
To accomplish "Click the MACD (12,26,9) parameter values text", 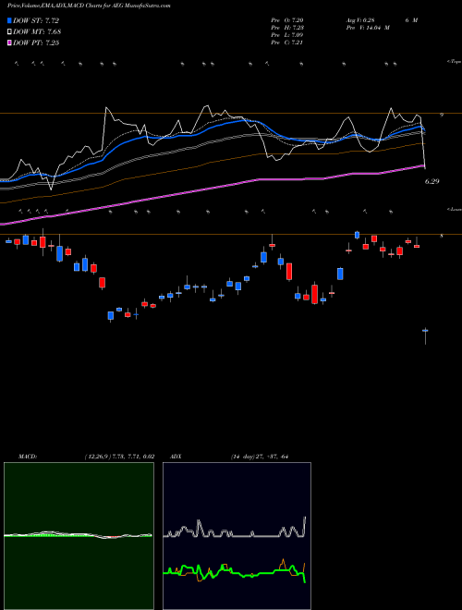I will pos(119,457).
